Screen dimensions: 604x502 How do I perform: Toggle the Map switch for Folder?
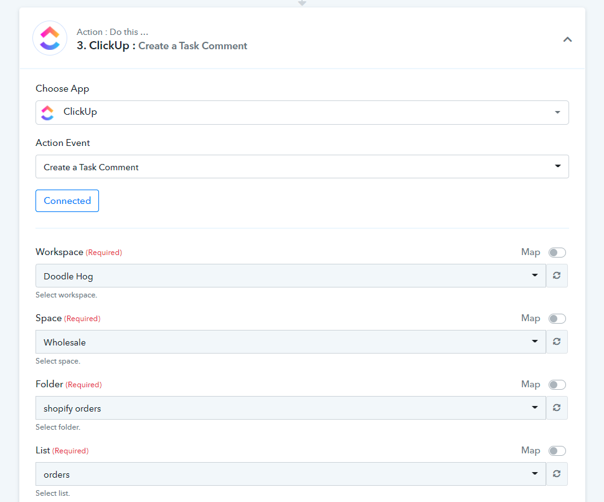(x=557, y=385)
